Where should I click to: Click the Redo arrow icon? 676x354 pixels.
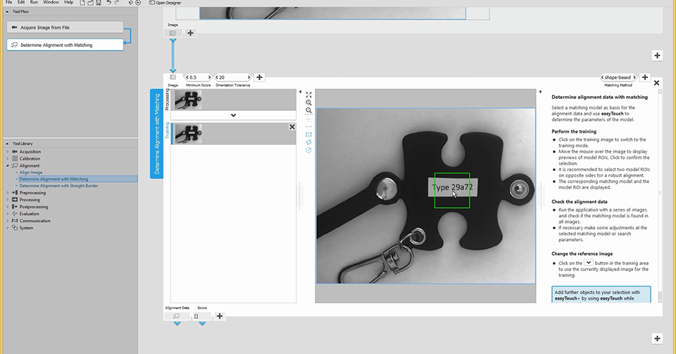coord(116,3)
